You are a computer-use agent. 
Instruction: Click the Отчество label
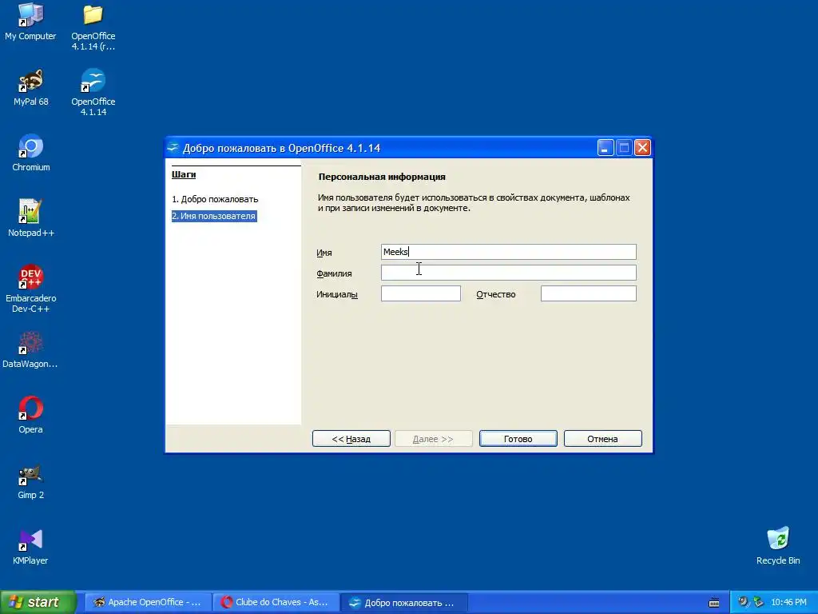point(495,294)
